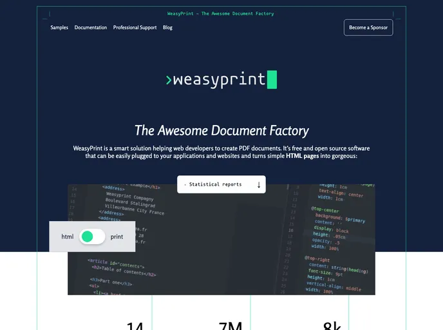Click the bold HTML pages text

[302, 156]
